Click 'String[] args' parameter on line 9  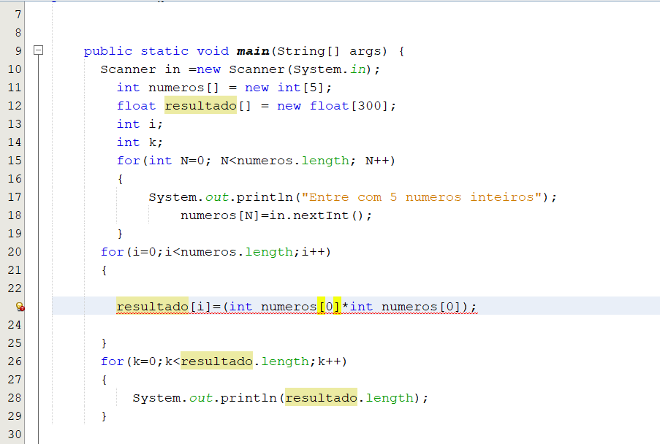coord(329,51)
